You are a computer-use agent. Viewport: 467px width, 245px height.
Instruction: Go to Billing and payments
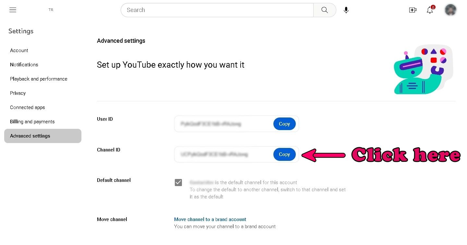(32, 122)
